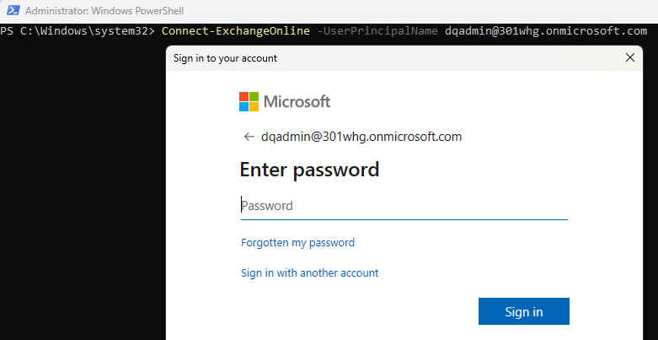Click the -UserPrincipalName parameter in the console
Screen dimensions: 658x340
pos(377,31)
